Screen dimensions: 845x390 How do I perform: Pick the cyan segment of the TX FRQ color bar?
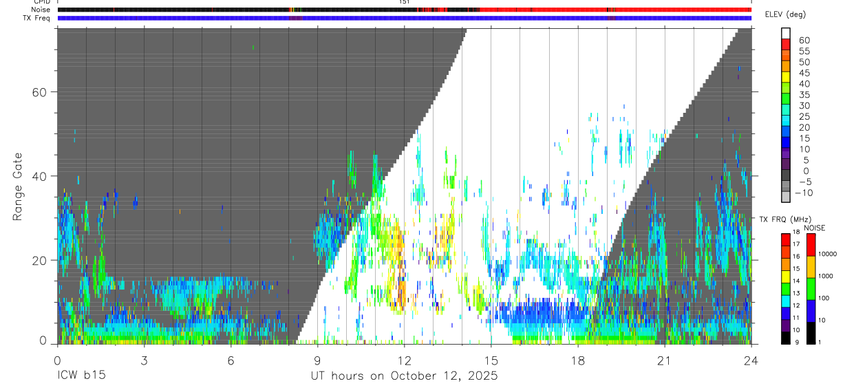point(786,301)
